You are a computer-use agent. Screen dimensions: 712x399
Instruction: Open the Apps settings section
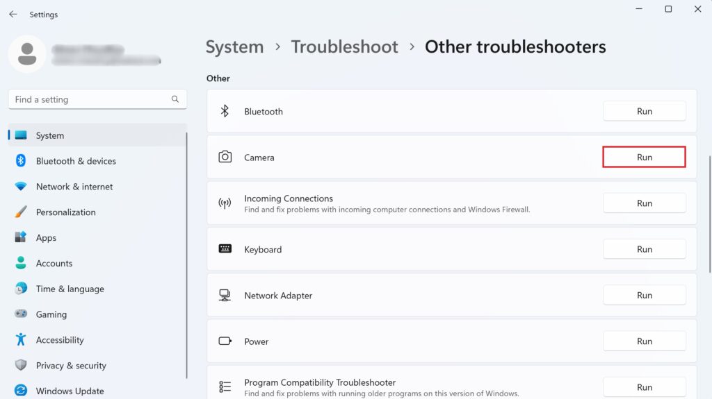pyautogui.click(x=46, y=238)
